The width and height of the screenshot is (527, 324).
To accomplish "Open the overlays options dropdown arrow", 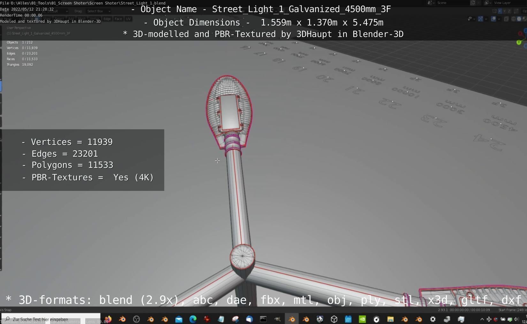I will (x=499, y=19).
